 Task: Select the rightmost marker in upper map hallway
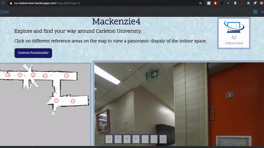[66, 76]
